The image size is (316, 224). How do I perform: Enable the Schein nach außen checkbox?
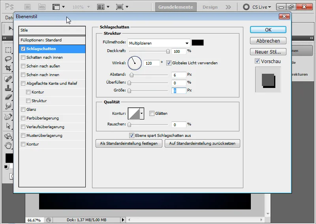(x=23, y=66)
